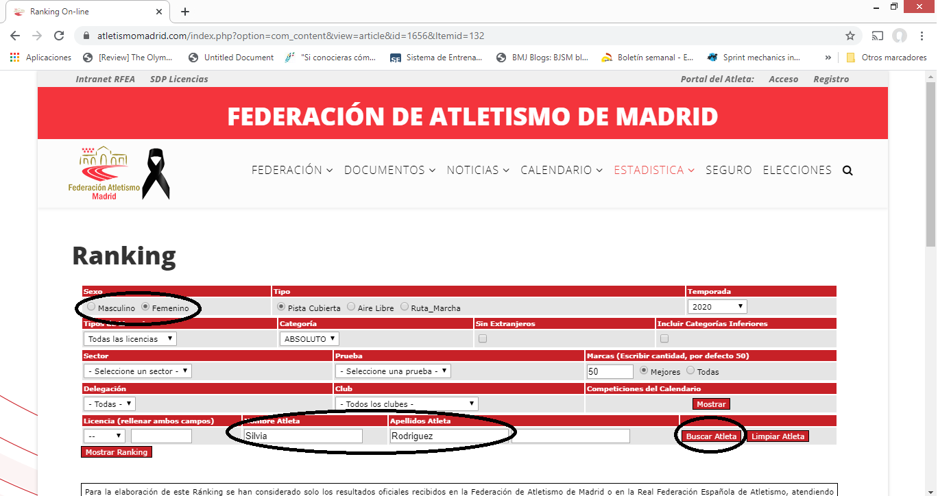Image resolution: width=938 pixels, height=496 pixels.
Task: Reload the page with refresh icon
Action: (x=59, y=36)
